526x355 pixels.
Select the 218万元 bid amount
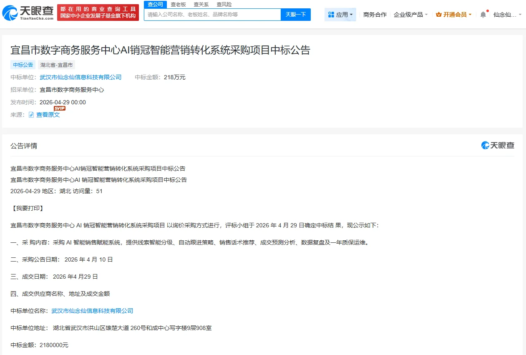(175, 77)
